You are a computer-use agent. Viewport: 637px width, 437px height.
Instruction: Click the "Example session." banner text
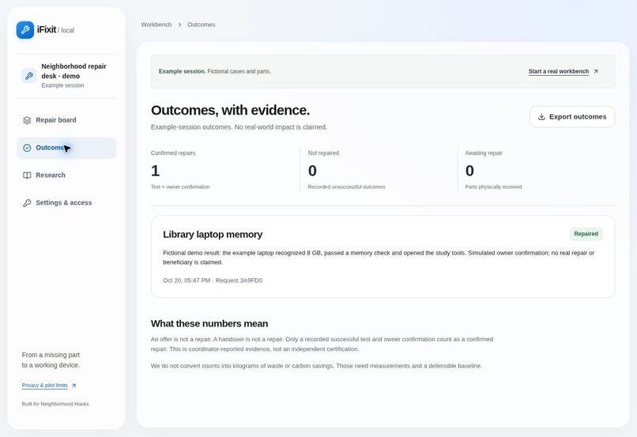point(182,71)
